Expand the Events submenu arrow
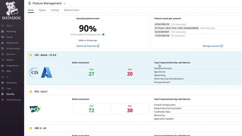Image resolution: width=242 pixels, height=136 pixels. (23, 37)
